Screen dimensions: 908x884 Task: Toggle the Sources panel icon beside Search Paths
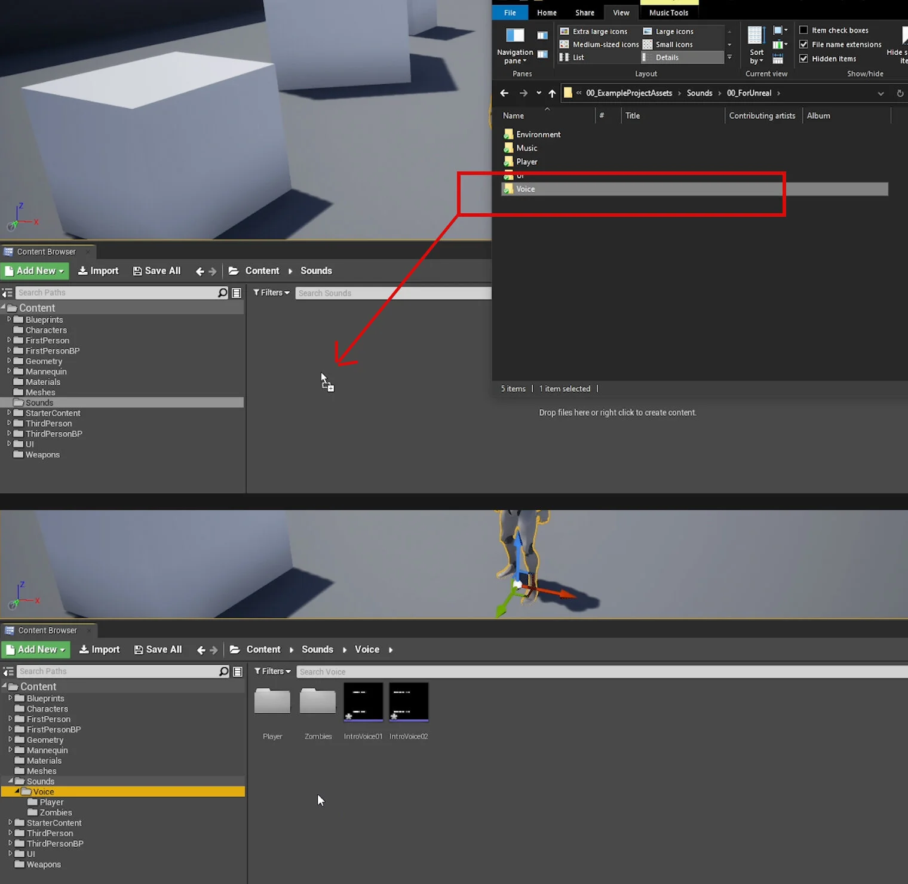pyautogui.click(x=7, y=293)
